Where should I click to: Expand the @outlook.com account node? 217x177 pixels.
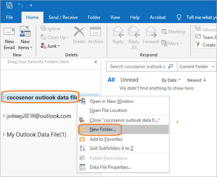[4, 116]
